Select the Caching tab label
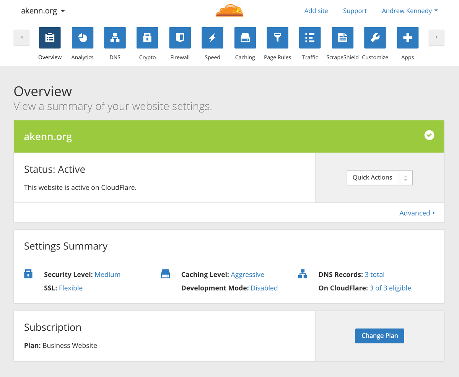This screenshot has height=377, width=459. pyautogui.click(x=245, y=57)
